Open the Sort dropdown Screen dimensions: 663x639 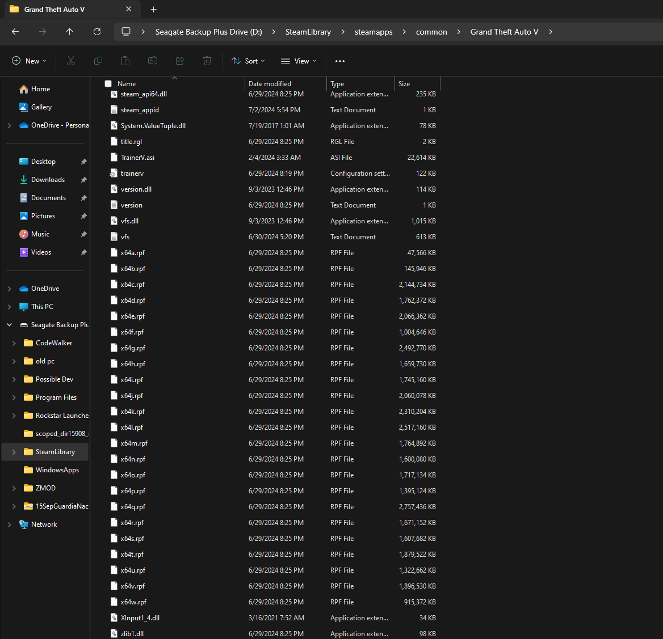248,61
